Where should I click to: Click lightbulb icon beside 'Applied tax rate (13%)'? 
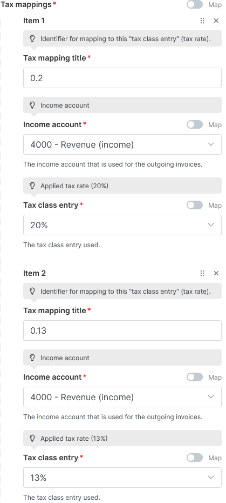coord(32,438)
